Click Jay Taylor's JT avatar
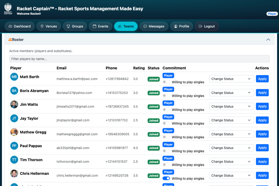Image resolution: width=279 pixels, height=186 pixels. click(14, 118)
